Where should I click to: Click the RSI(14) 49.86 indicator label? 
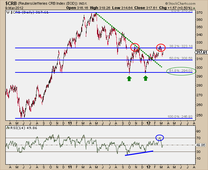click(x=24, y=128)
